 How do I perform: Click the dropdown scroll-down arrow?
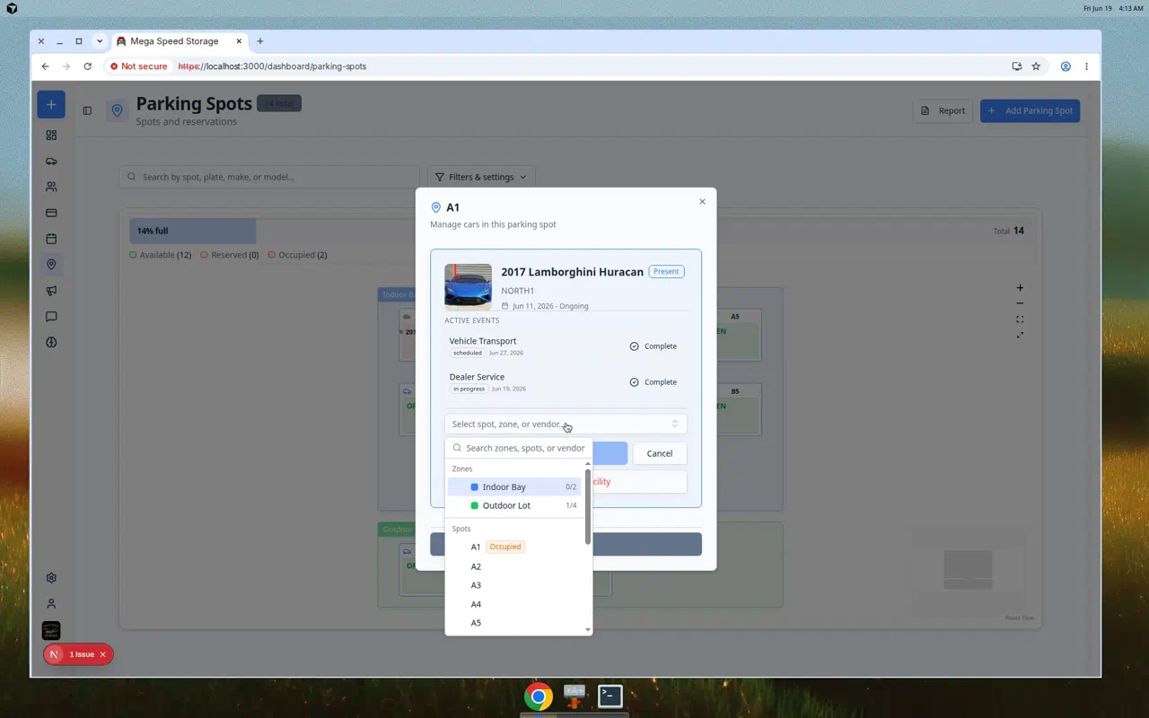click(588, 630)
